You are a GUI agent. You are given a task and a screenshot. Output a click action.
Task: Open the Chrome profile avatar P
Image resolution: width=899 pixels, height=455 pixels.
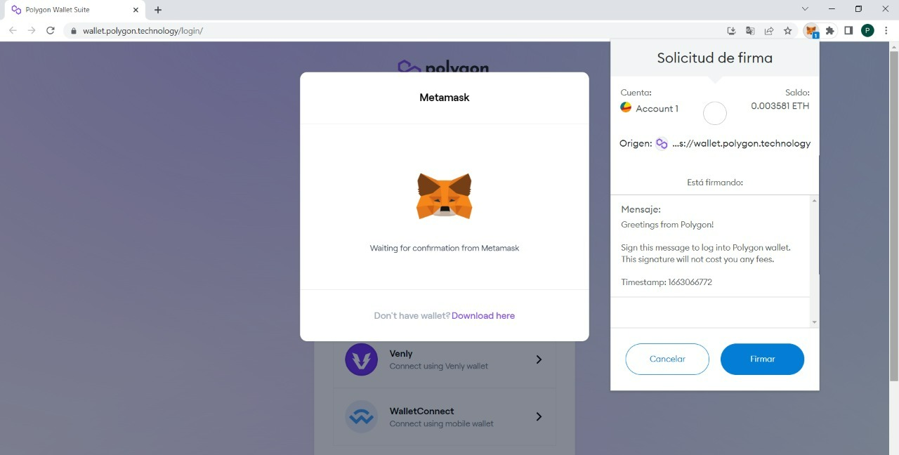867,31
